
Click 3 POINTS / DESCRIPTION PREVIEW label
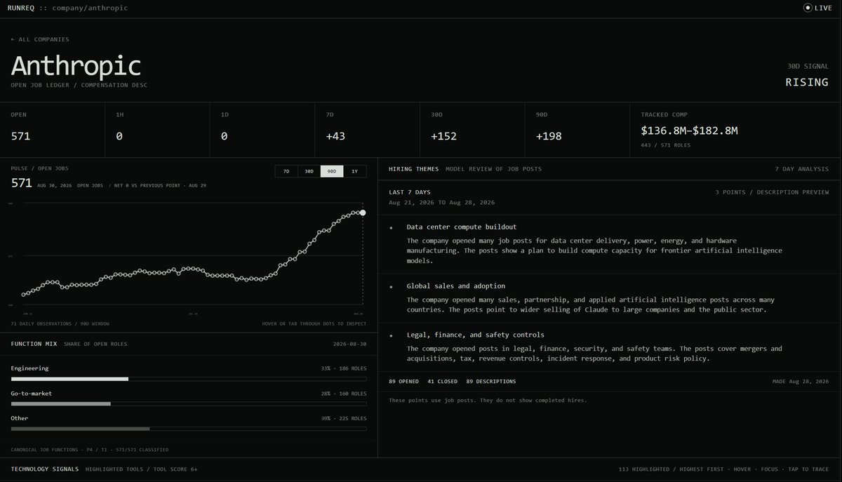(x=772, y=192)
